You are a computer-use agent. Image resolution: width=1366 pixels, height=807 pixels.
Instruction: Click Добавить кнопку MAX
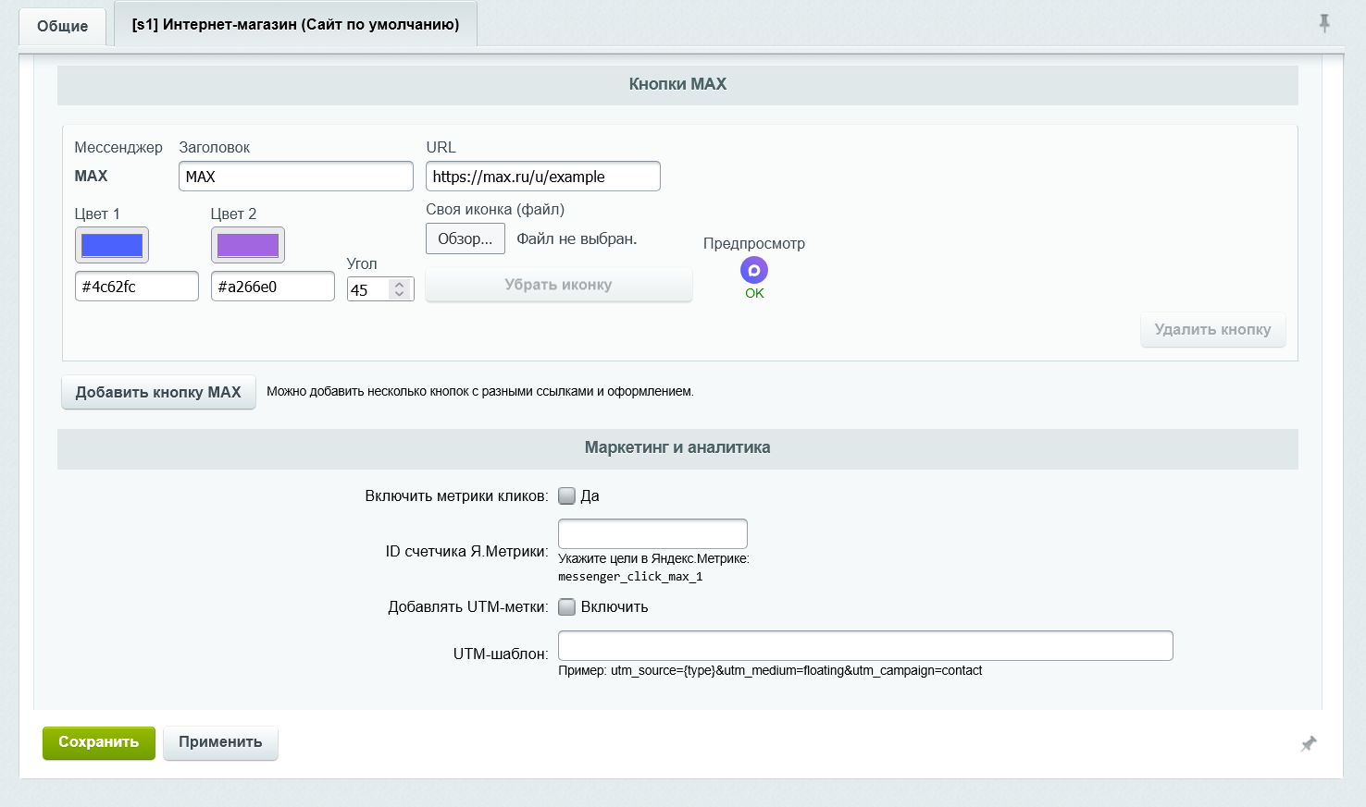point(158,392)
